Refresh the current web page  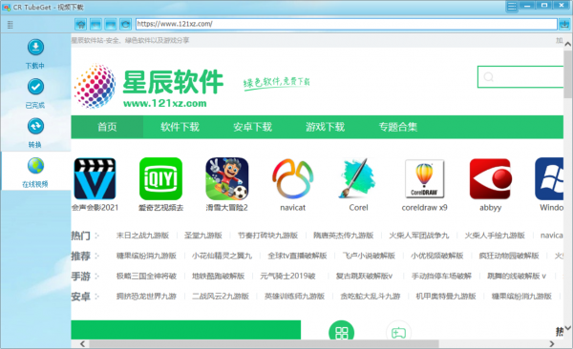[125, 25]
